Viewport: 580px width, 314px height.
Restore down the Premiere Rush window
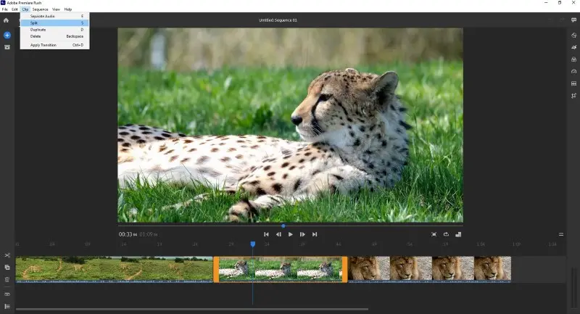[x=560, y=3]
